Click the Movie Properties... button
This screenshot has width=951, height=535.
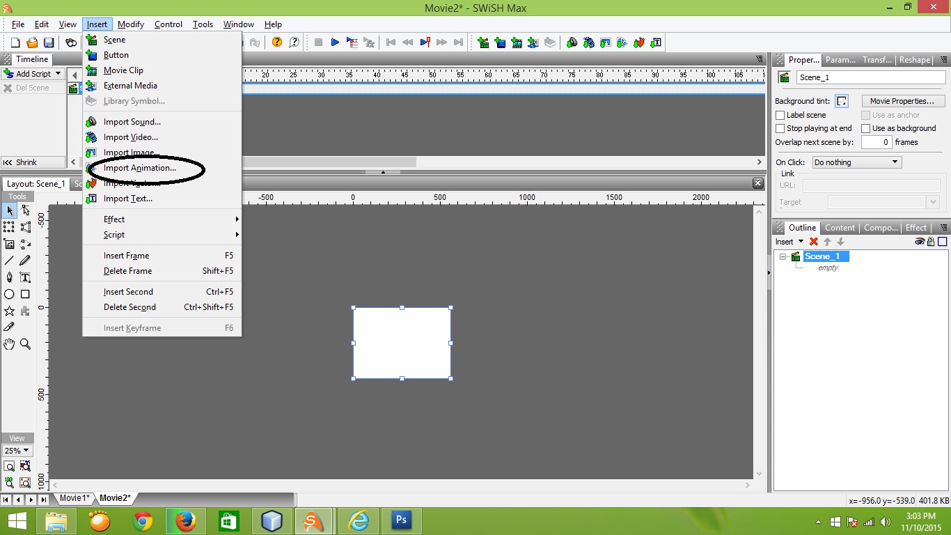(x=902, y=101)
